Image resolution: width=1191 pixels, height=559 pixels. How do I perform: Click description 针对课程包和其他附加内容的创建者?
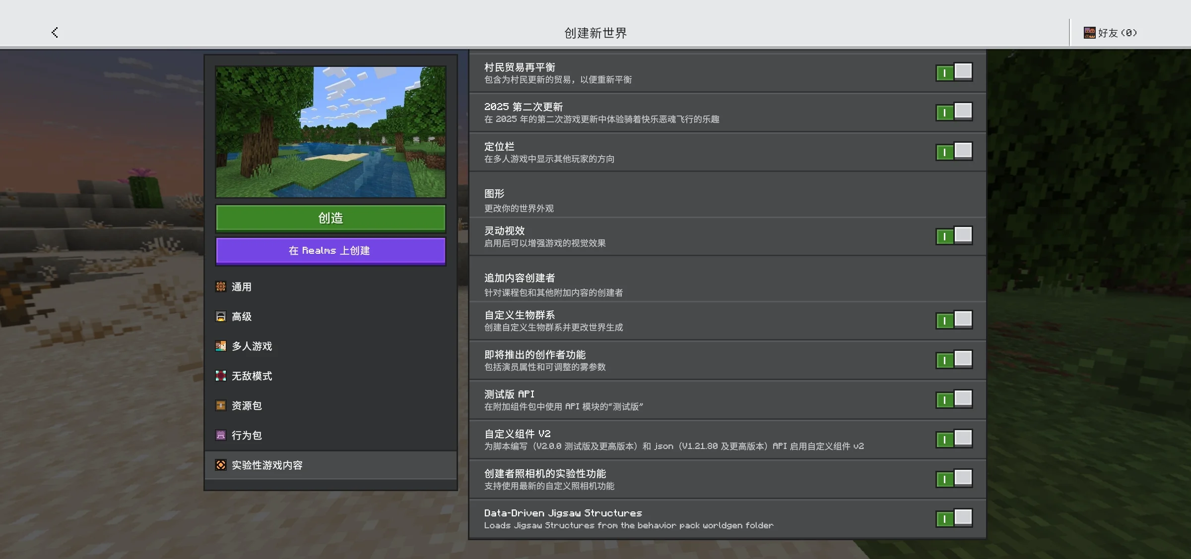(x=554, y=293)
